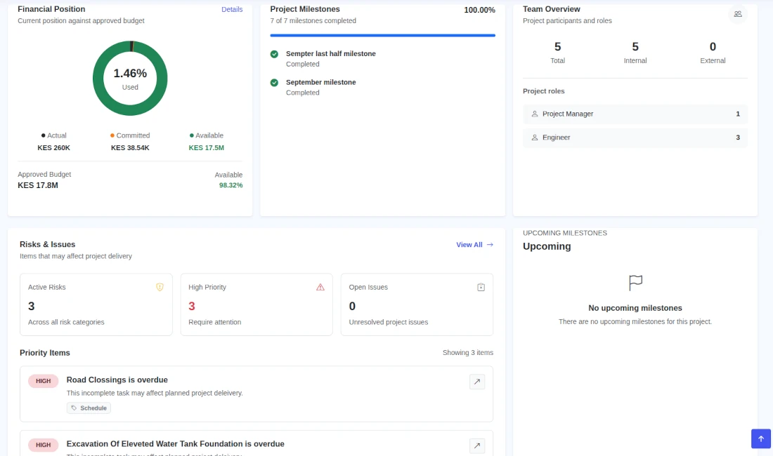Open View All risks and issues
Screen dimensions: 773x456
[475, 244]
